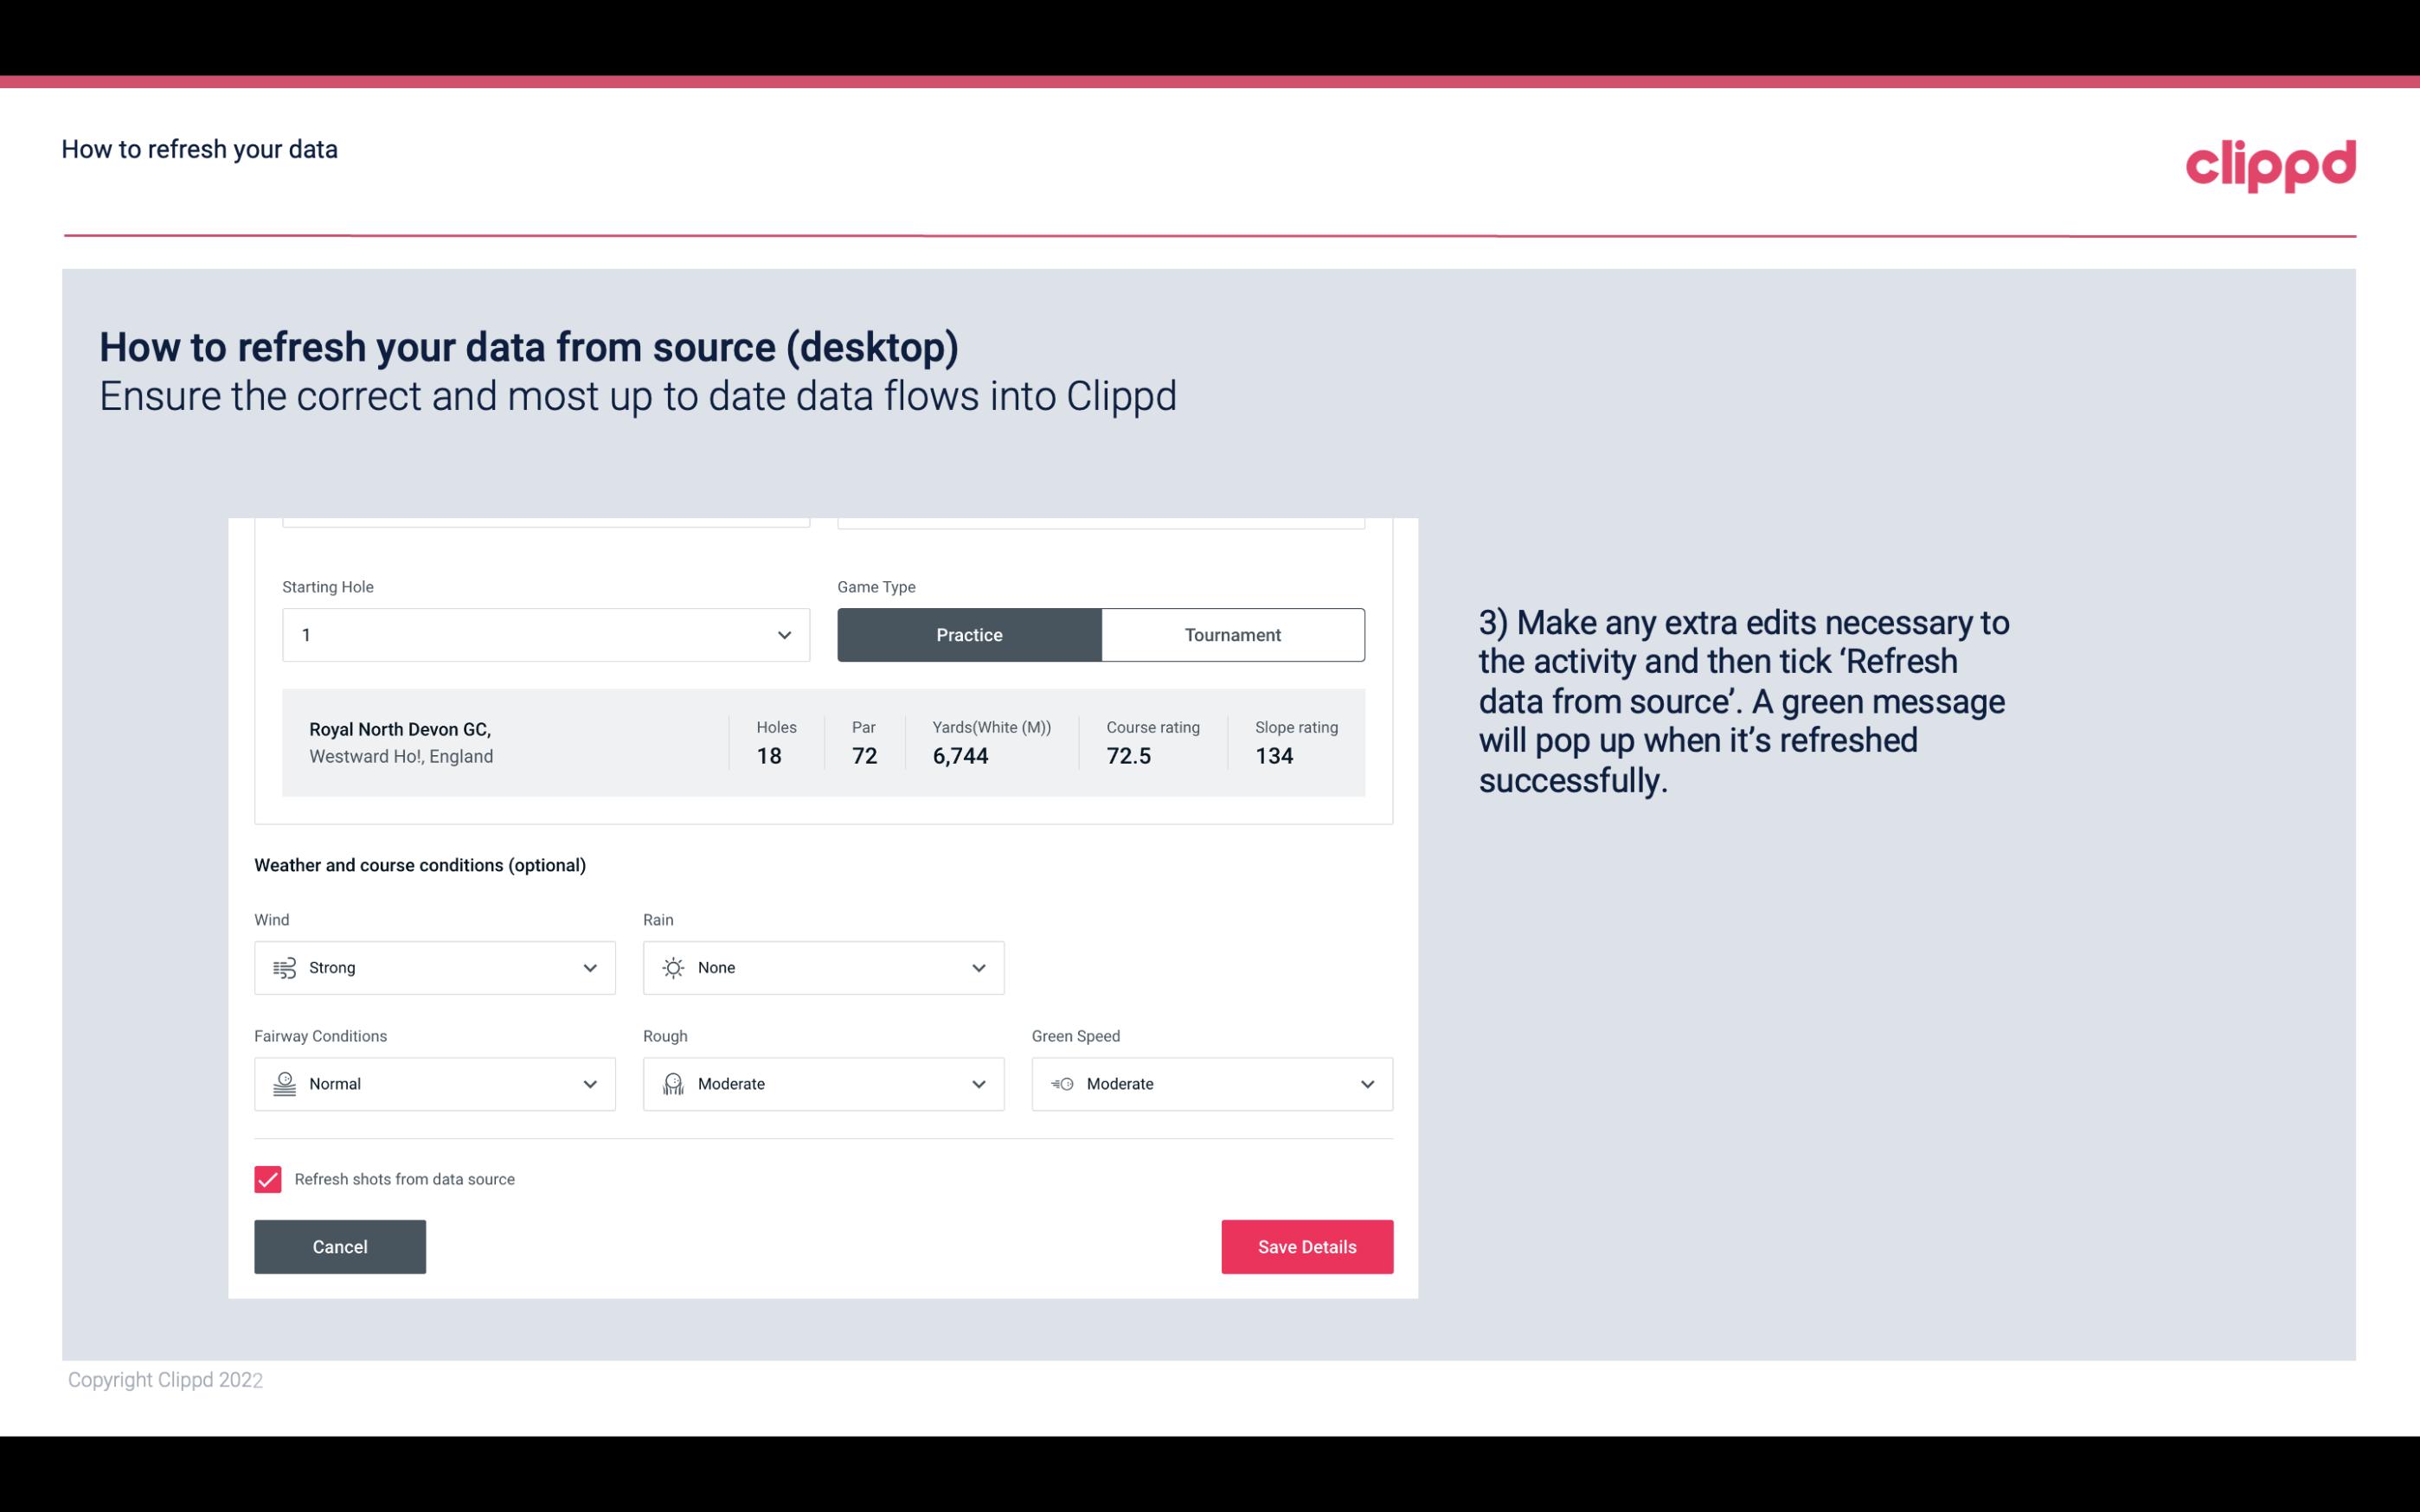Click the wind condition icon
Screen dimensions: 2420x1512
[282, 967]
